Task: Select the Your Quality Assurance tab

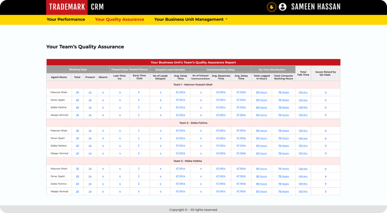Action: (119, 20)
